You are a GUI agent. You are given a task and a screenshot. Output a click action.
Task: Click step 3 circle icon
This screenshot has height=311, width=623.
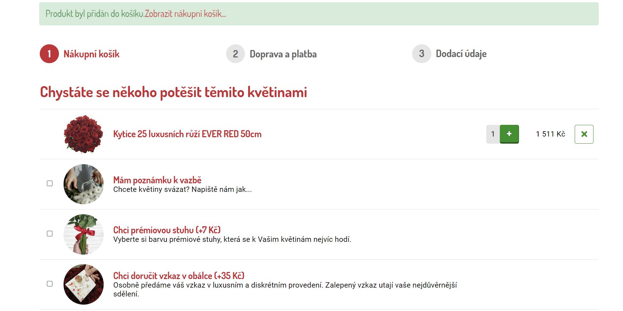click(x=421, y=54)
